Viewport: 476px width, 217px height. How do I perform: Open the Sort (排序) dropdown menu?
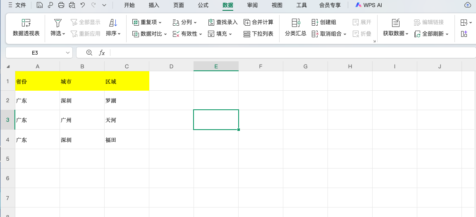[113, 34]
